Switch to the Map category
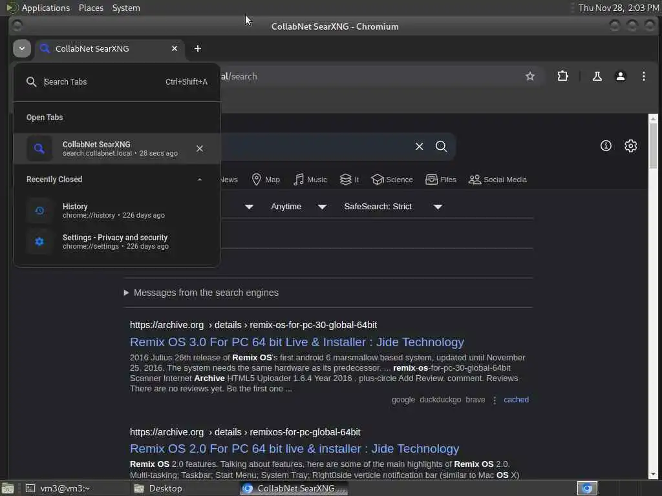Screen dimensions: 662x496 tap(266, 180)
